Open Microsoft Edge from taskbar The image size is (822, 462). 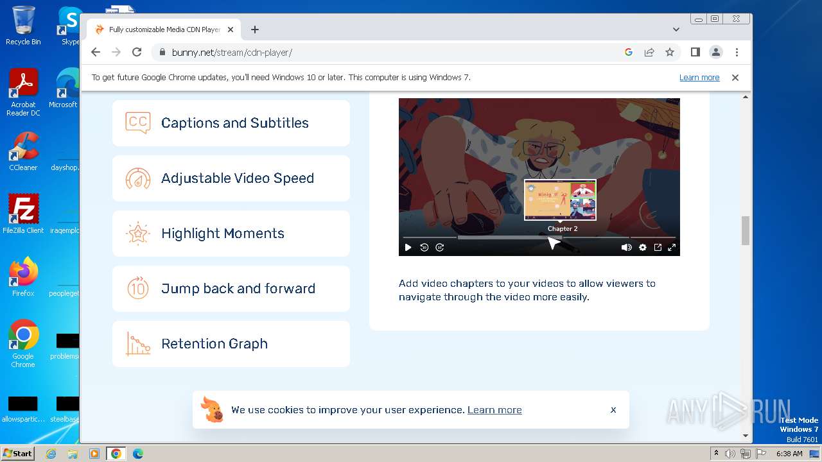tap(138, 454)
